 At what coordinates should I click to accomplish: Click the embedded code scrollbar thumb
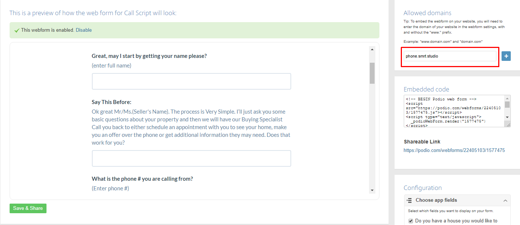pos(507,104)
